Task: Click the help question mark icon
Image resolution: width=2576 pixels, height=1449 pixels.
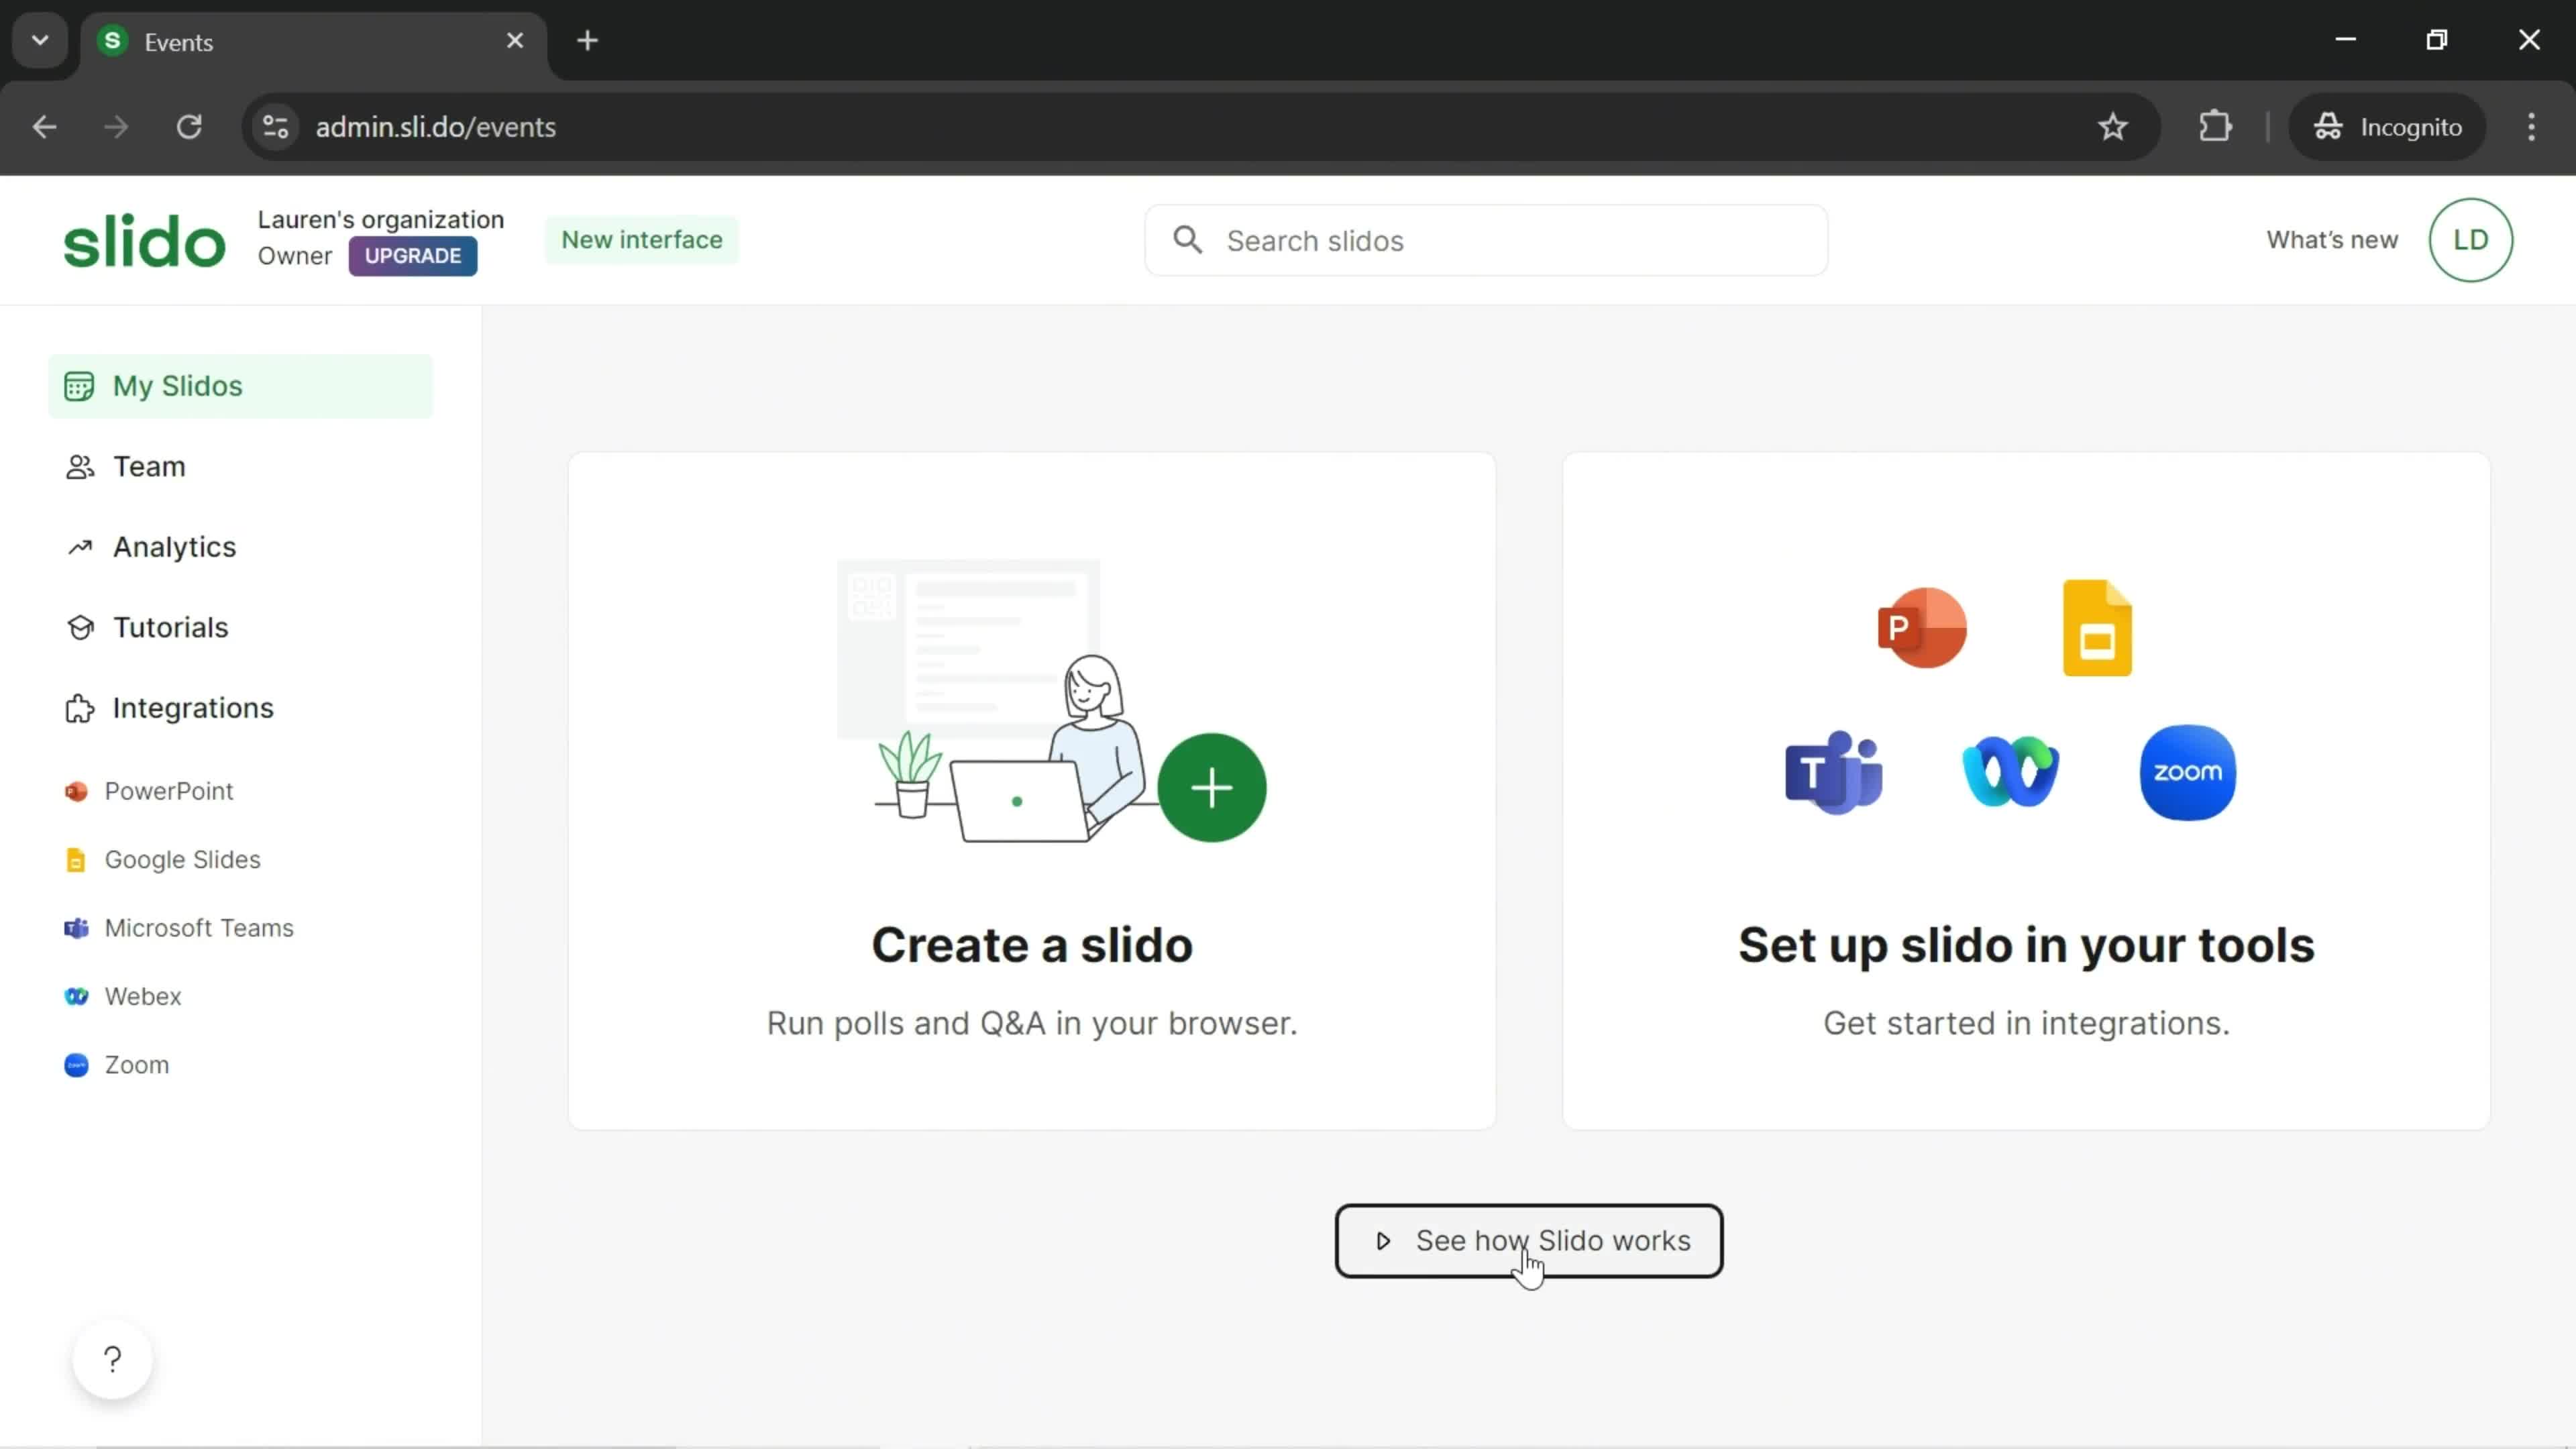Action: pos(111,1358)
